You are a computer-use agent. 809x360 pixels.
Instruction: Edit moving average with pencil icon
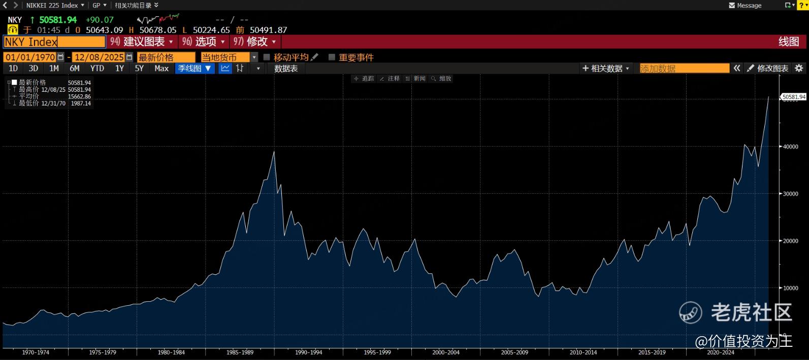click(x=315, y=57)
